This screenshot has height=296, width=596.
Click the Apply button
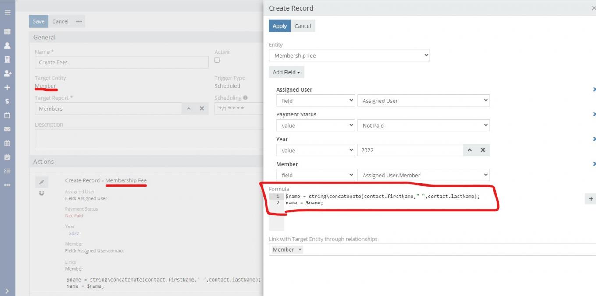(280, 26)
